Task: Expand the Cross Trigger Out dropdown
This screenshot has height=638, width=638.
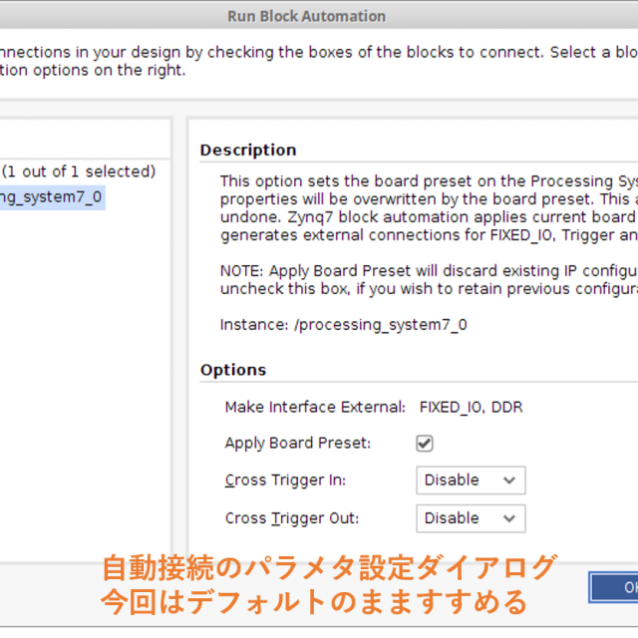Action: point(471,518)
